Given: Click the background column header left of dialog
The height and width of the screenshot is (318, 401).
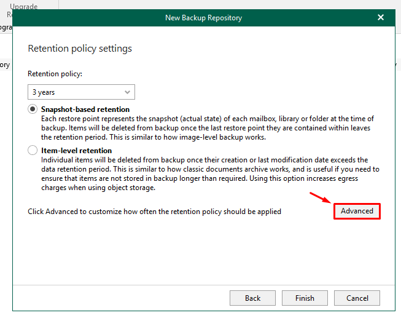Looking at the screenshot, I should pos(5,65).
